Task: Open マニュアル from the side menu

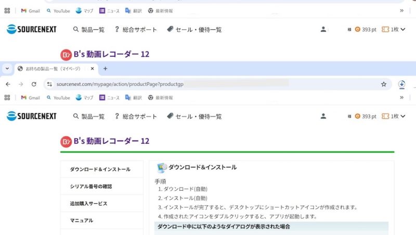Action: [82, 220]
